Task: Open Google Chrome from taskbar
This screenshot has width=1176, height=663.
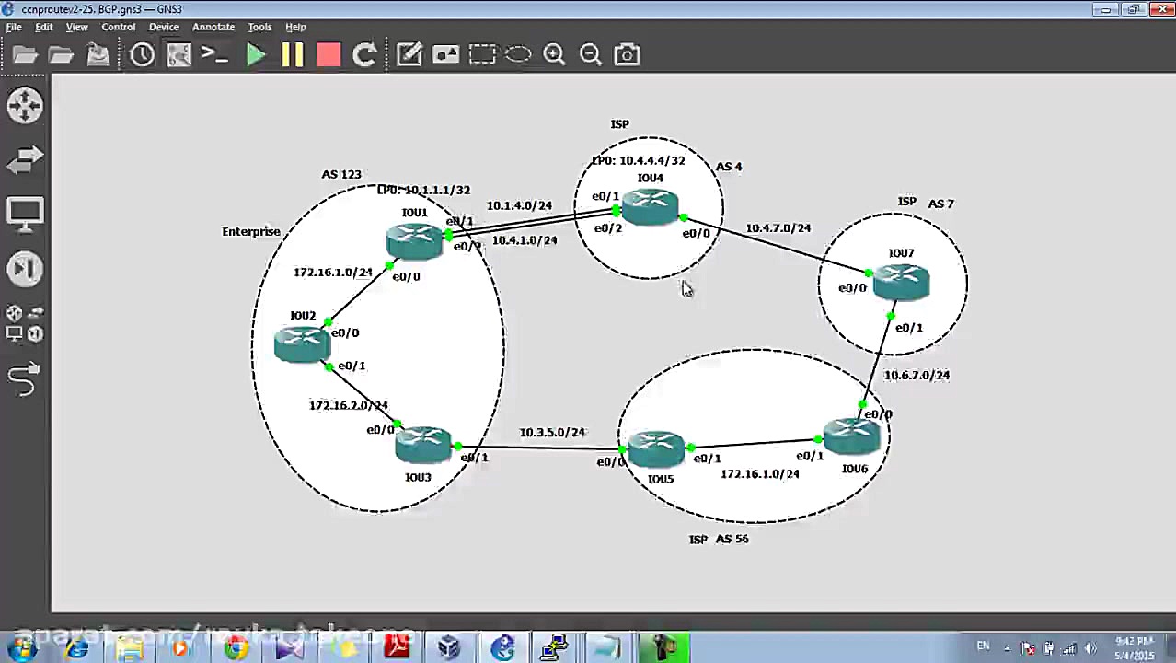Action: (236, 648)
